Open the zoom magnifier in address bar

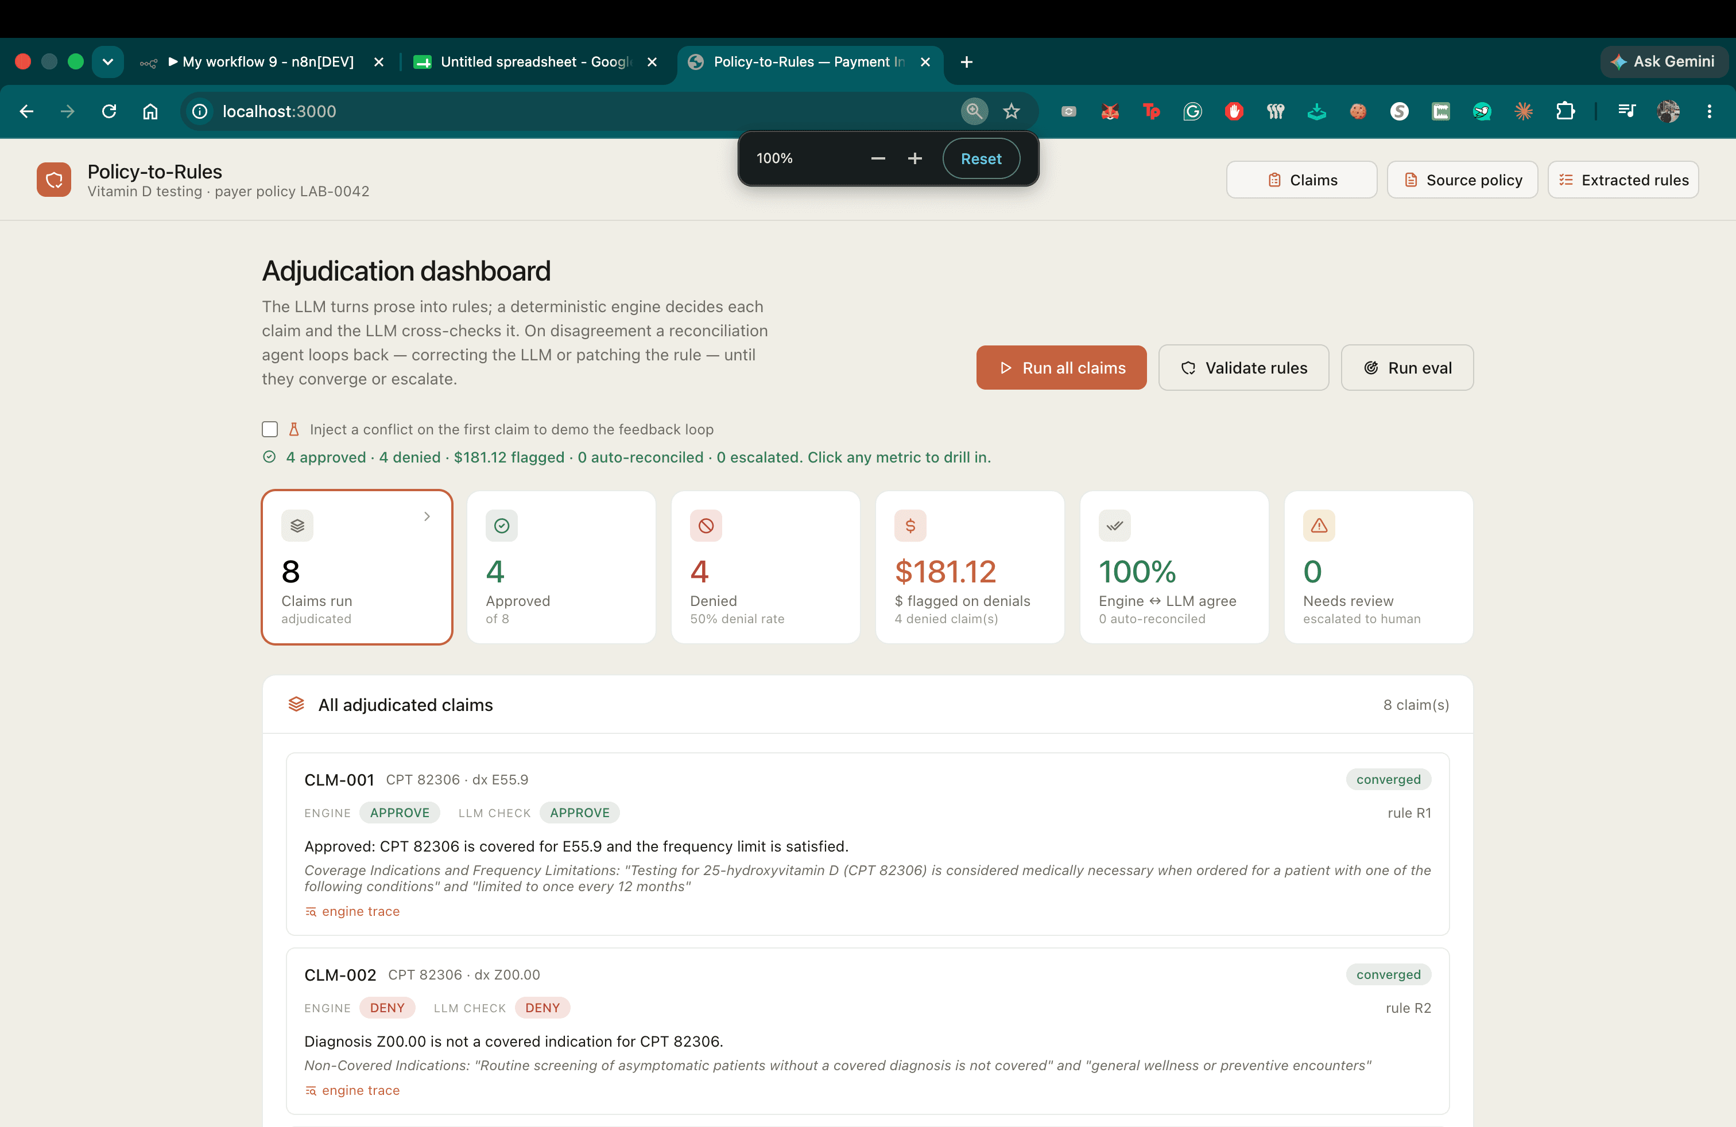[x=974, y=111]
